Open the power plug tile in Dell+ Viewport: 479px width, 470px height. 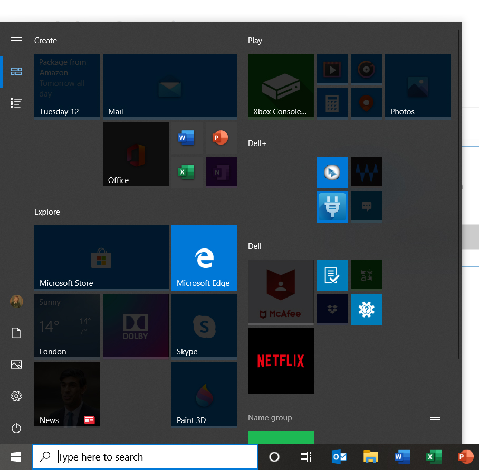(332, 207)
